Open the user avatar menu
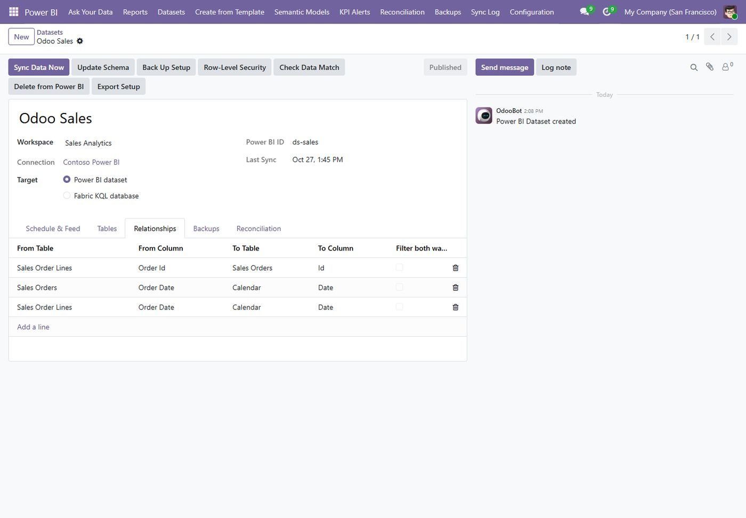 tap(731, 12)
